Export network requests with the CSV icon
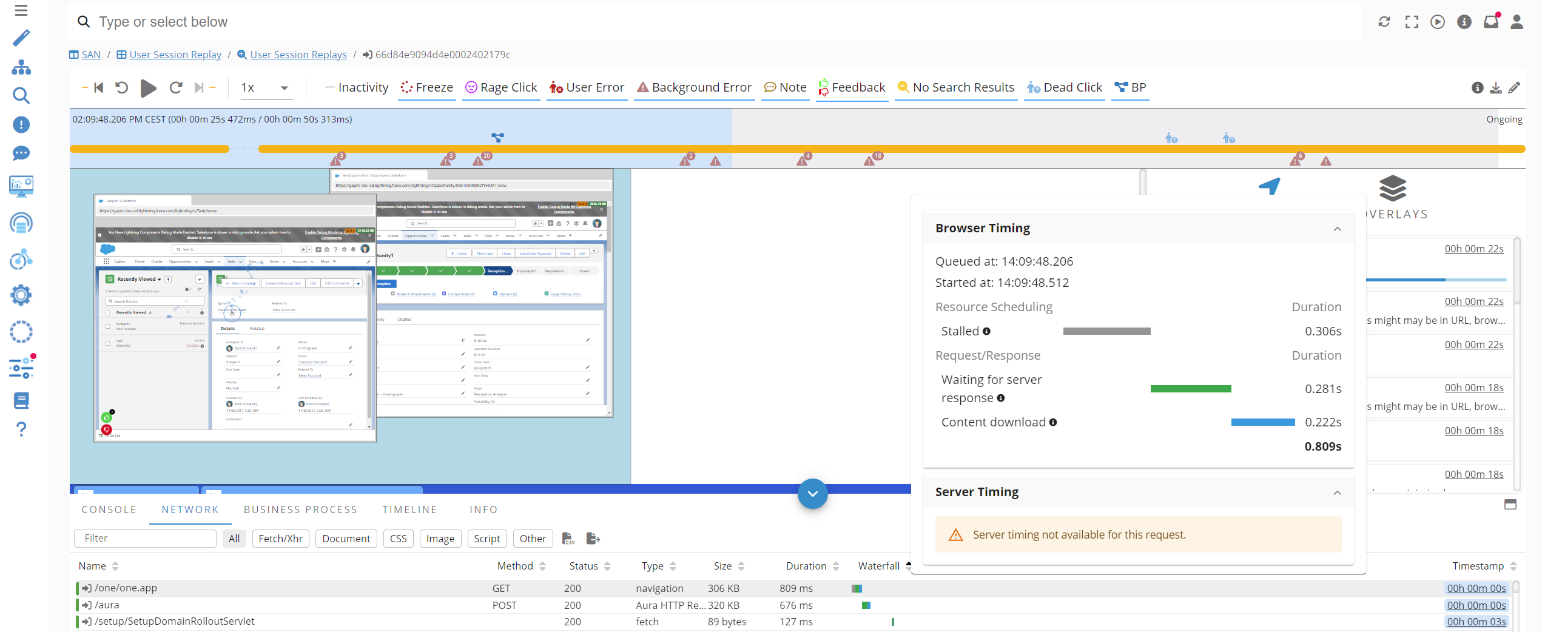Image resolution: width=1542 pixels, height=632 pixels. coord(568,538)
